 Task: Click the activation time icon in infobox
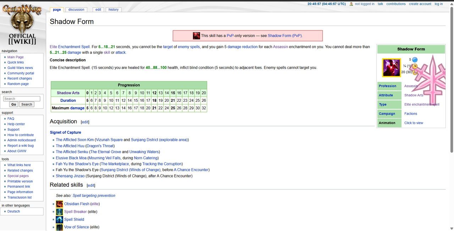(x=415, y=66)
